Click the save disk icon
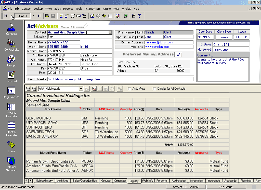Viewport: 261px width, 190px height. pyautogui.click(x=53, y=16)
